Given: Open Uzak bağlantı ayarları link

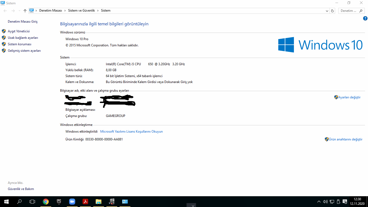Looking at the screenshot, I should pos(23,38).
